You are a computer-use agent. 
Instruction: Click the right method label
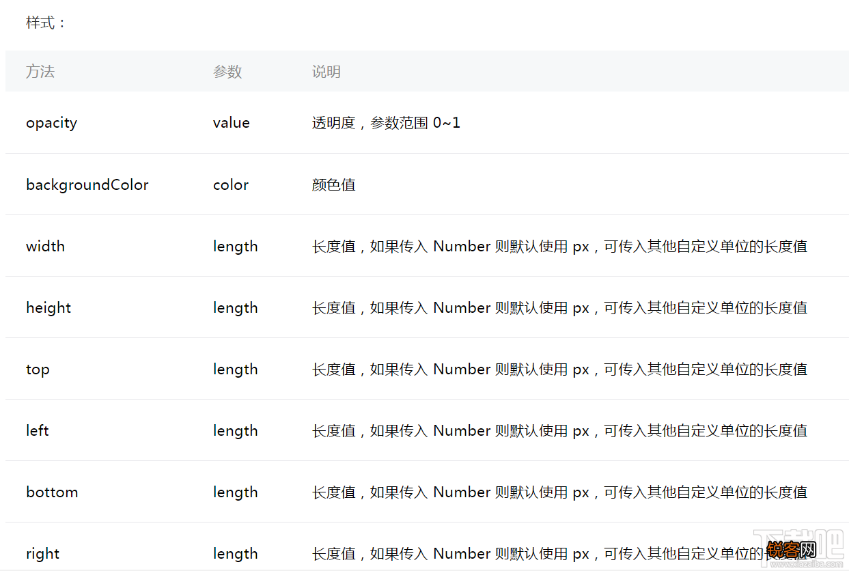(x=42, y=553)
